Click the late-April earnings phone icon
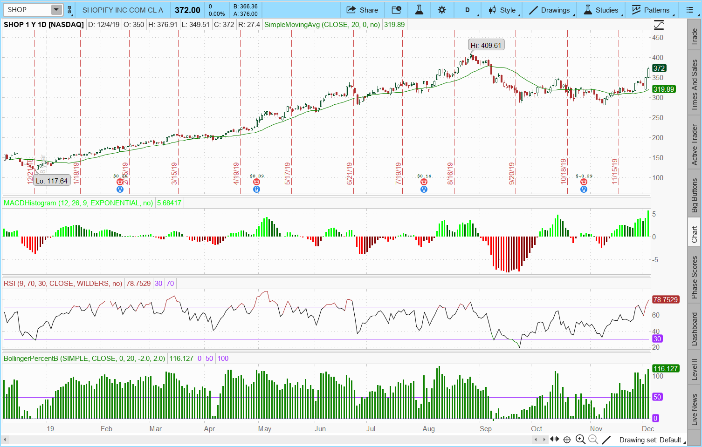The width and height of the screenshot is (702, 447). [256, 182]
